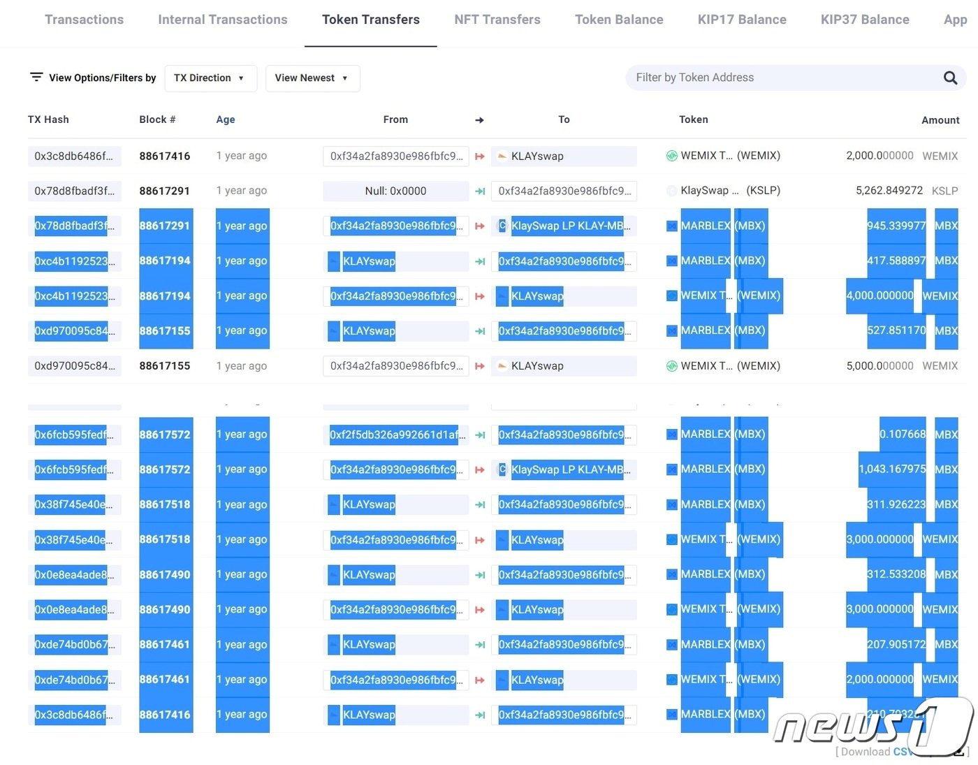
Task: Click MARBLEX token icon in the 417.588897 row
Action: [x=671, y=261]
